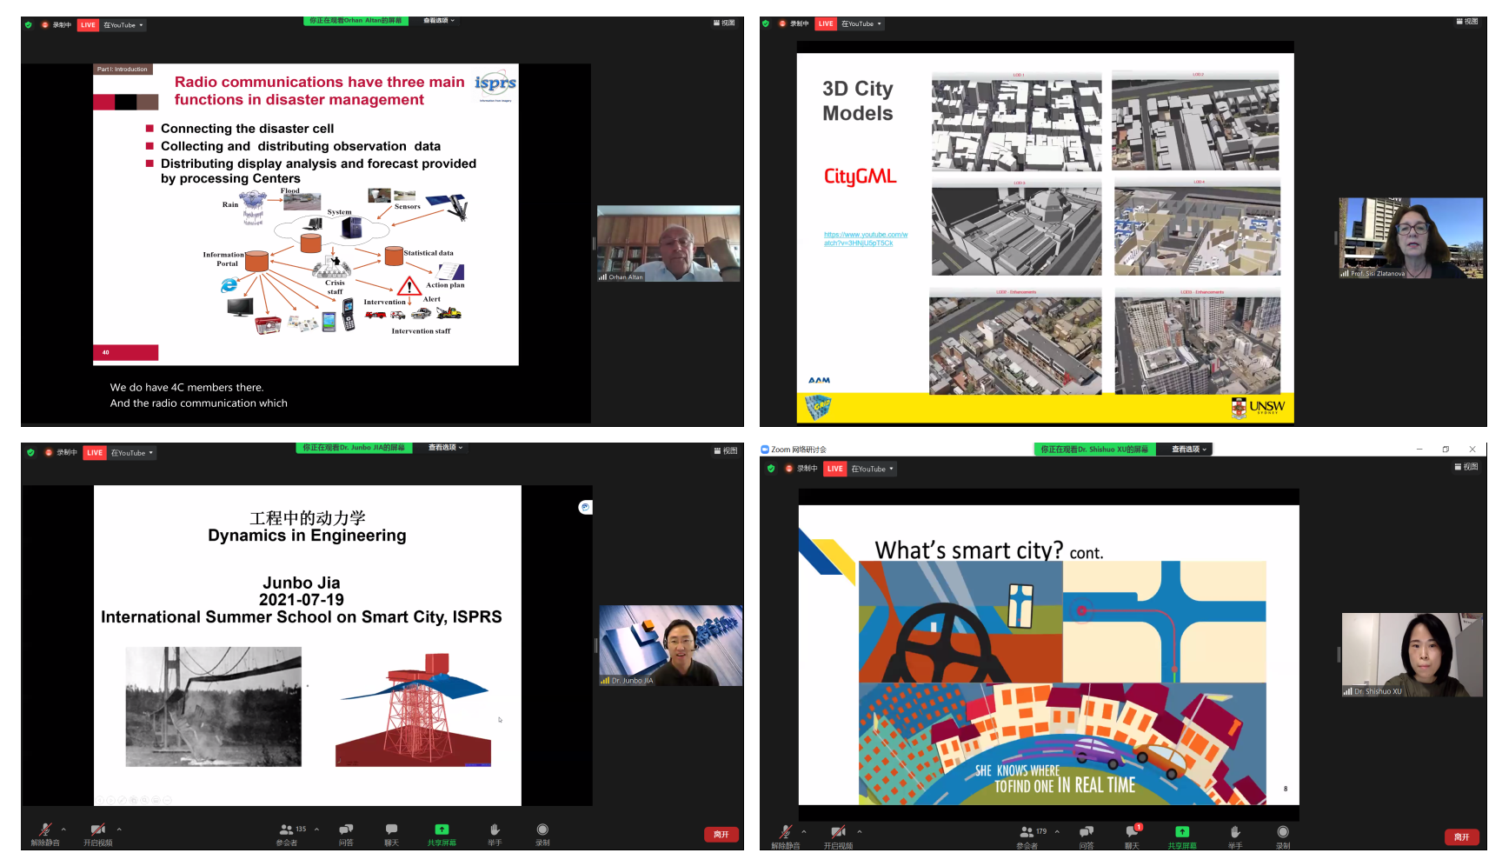The width and height of the screenshot is (1502, 866).
Task: Open participants list showing 135 attendees
Action: (x=287, y=833)
